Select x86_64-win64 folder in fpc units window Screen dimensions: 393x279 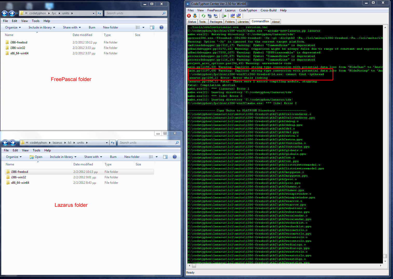point(19,53)
